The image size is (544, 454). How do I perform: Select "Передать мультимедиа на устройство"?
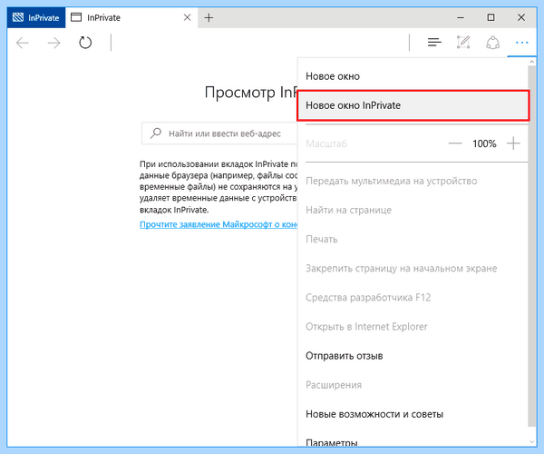pyautogui.click(x=413, y=181)
